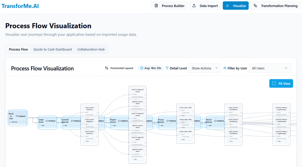Open Feedback on the Record Revenue node
Screen dimensions: 302x167
(x=219, y=121)
